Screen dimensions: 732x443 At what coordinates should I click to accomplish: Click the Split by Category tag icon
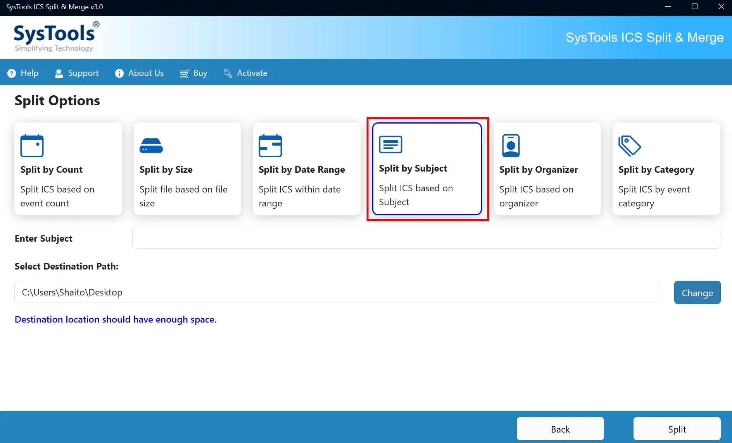click(630, 146)
